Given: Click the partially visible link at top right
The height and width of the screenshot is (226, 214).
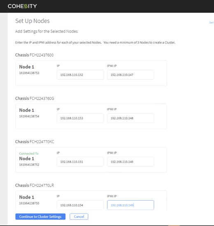Looking at the screenshot, I should coord(212,23).
